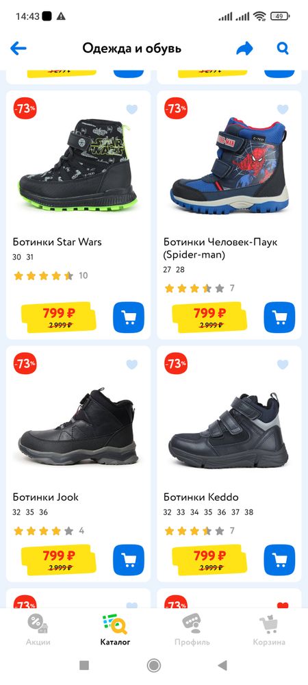Screen dimensions: 308x685
Task: Add Spider-man boots to the cart
Action: [279, 317]
